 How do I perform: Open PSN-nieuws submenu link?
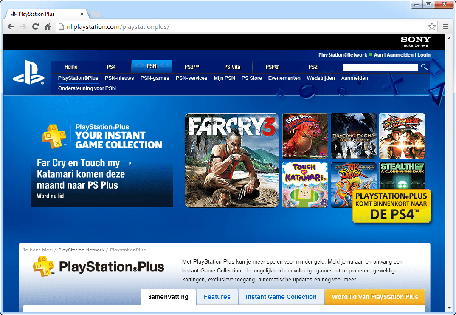(x=119, y=78)
